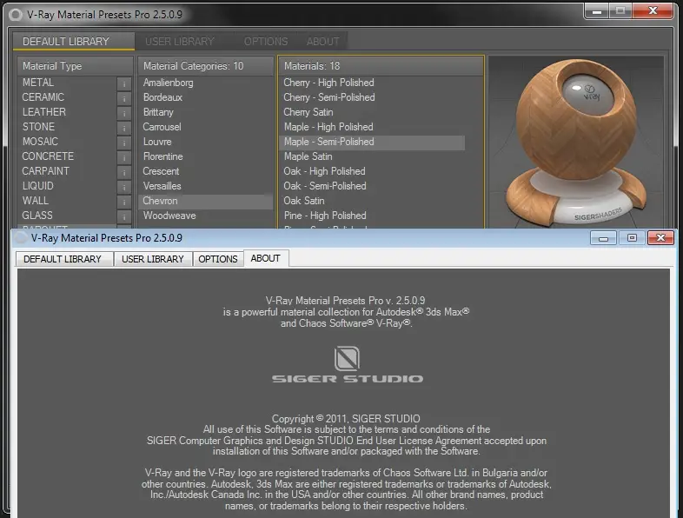683x518 pixels.
Task: Click the info icon next to CERAMIC
Action: pos(124,98)
